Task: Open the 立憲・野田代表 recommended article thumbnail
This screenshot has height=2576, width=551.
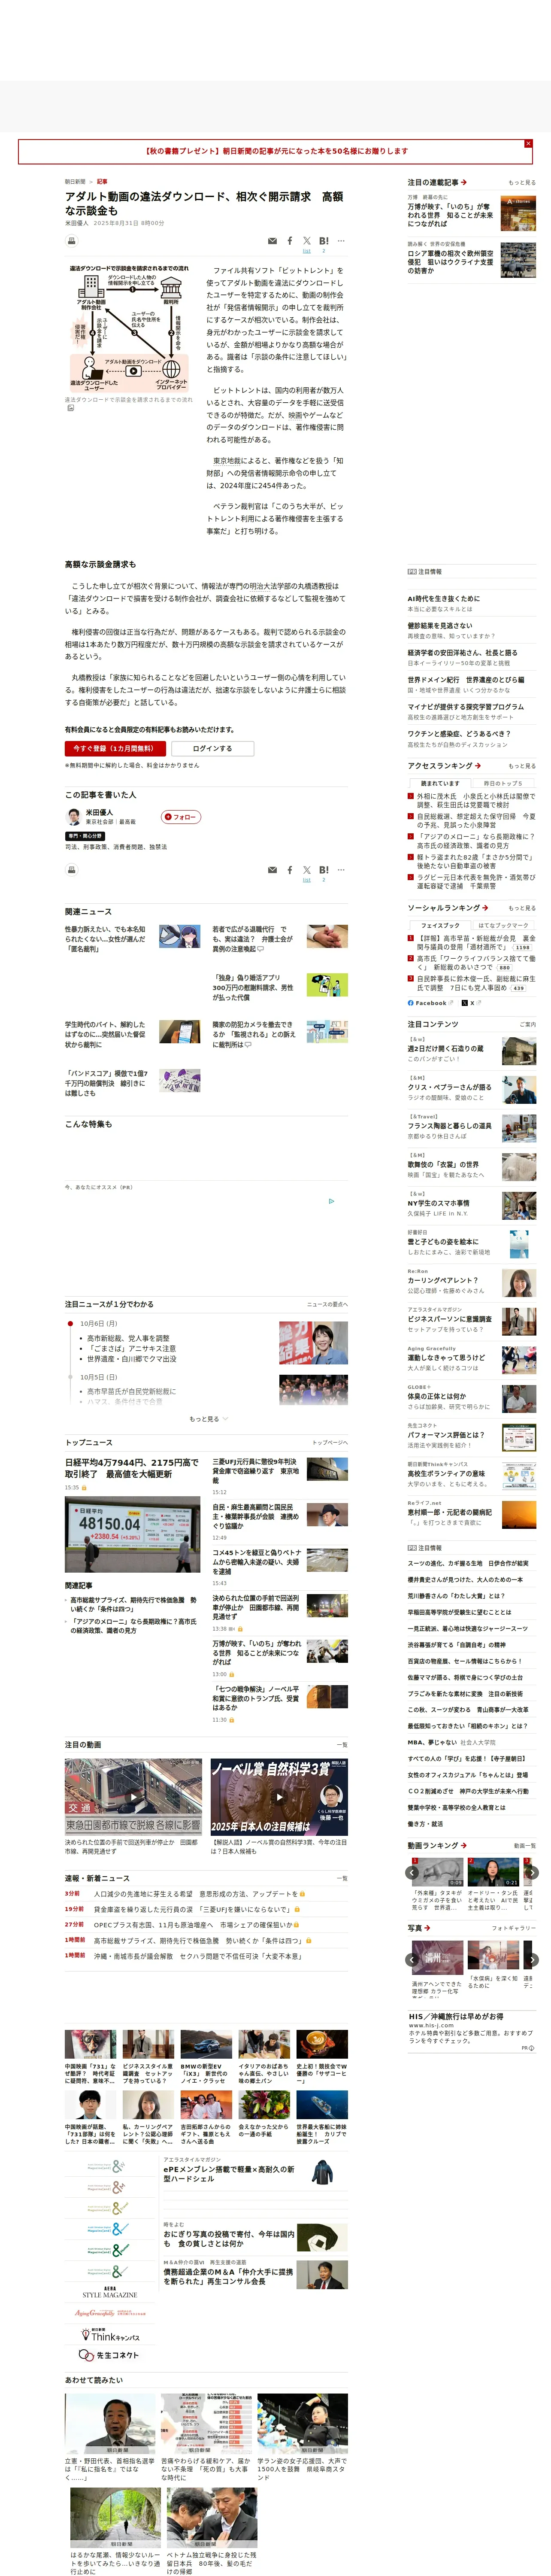Action: coord(110,2424)
